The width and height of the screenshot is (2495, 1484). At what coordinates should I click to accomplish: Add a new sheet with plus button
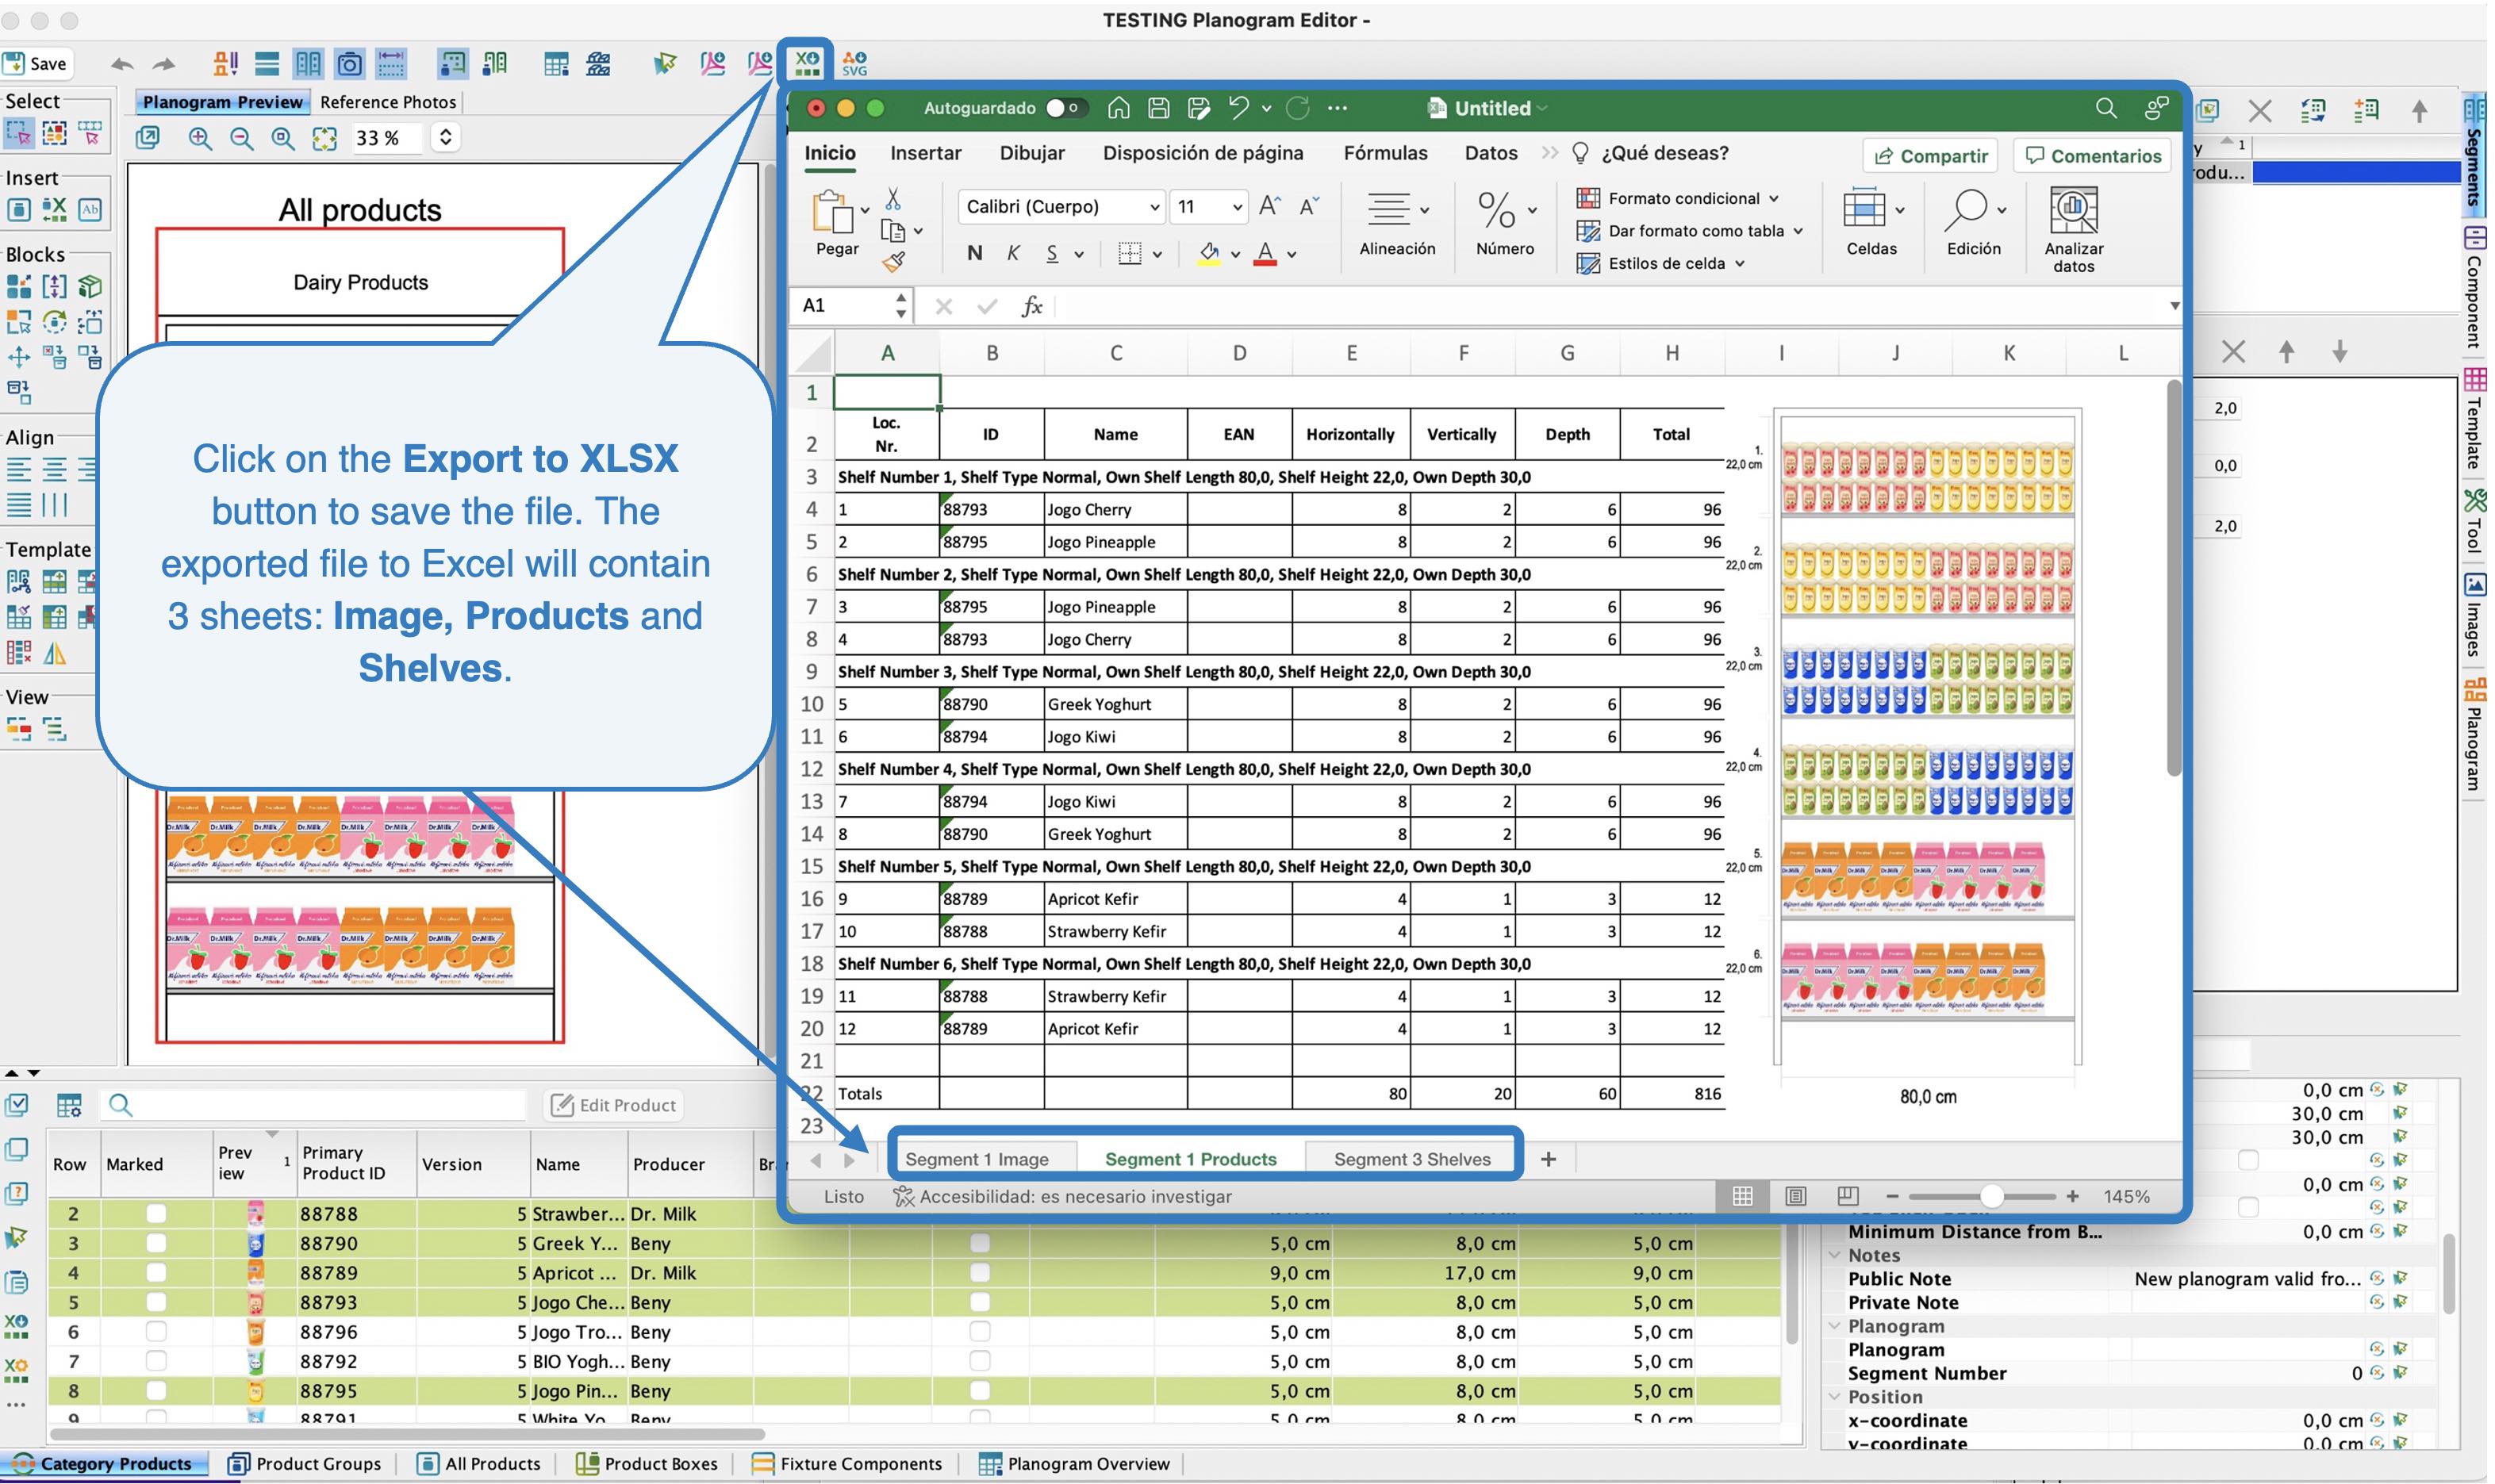click(x=1548, y=1159)
